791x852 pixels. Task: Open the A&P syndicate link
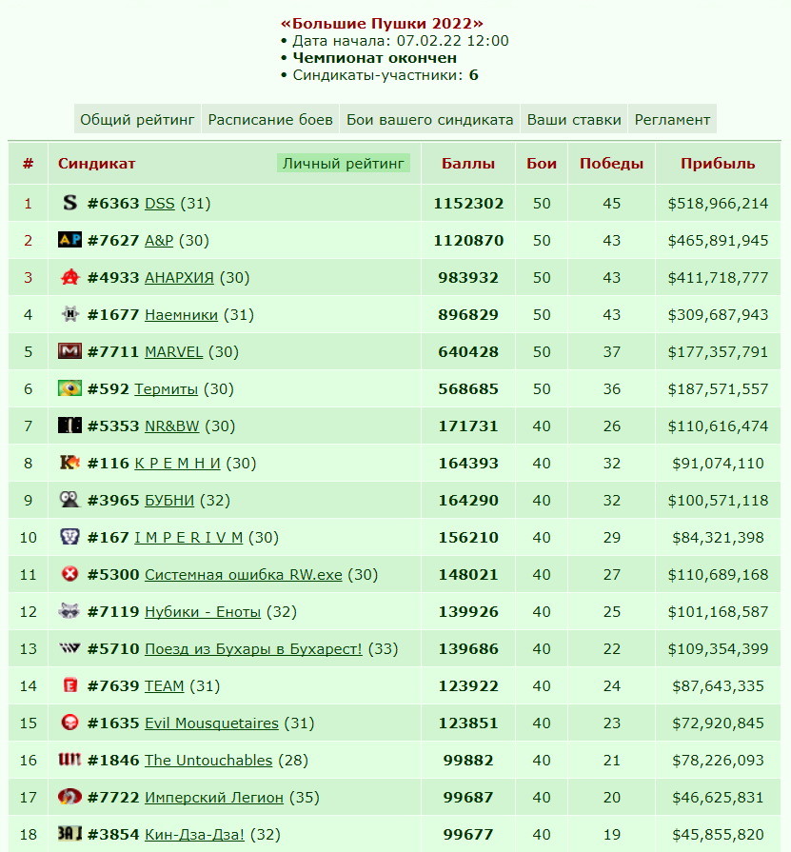pyautogui.click(x=159, y=240)
